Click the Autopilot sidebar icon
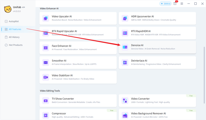 [x=6, y=21]
